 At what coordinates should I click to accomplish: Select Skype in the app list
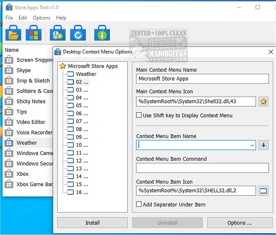pos(24,70)
